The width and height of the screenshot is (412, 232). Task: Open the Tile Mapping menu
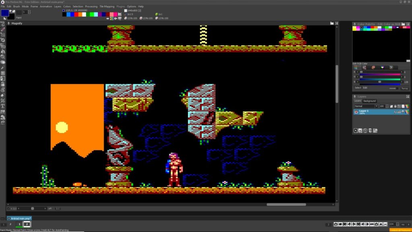(x=107, y=6)
